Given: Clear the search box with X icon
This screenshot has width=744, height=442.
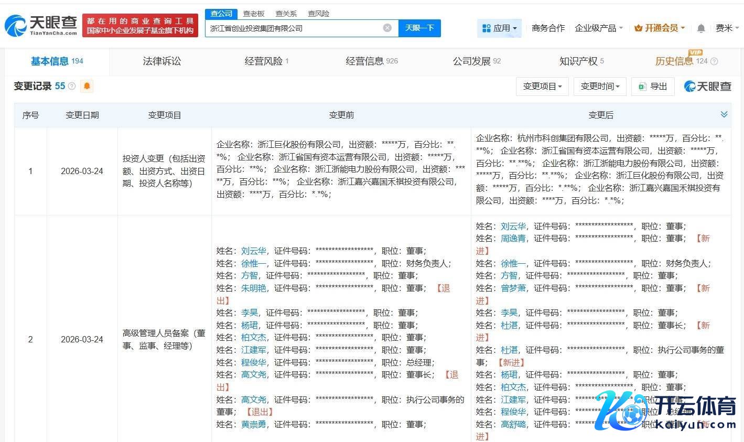Looking at the screenshot, I should click(x=387, y=28).
